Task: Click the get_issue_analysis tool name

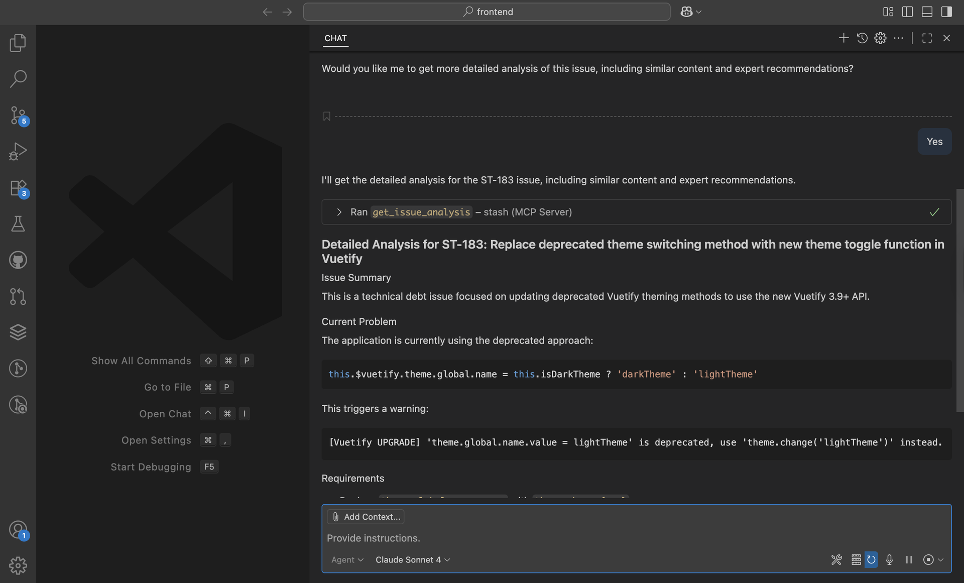Action: pyautogui.click(x=421, y=212)
